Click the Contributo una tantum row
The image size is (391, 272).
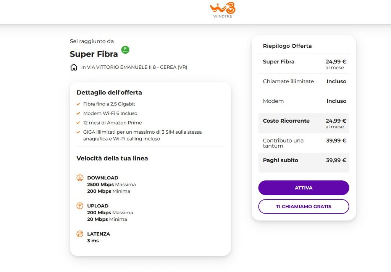304,143
